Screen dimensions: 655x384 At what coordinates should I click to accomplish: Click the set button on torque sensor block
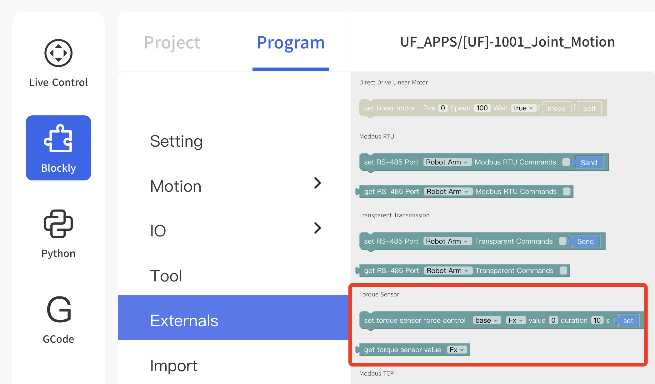point(628,321)
